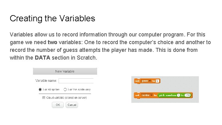The width and height of the screenshot is (222, 125).
Task: Click the 1 field in pick random
Action: click(x=178, y=95)
